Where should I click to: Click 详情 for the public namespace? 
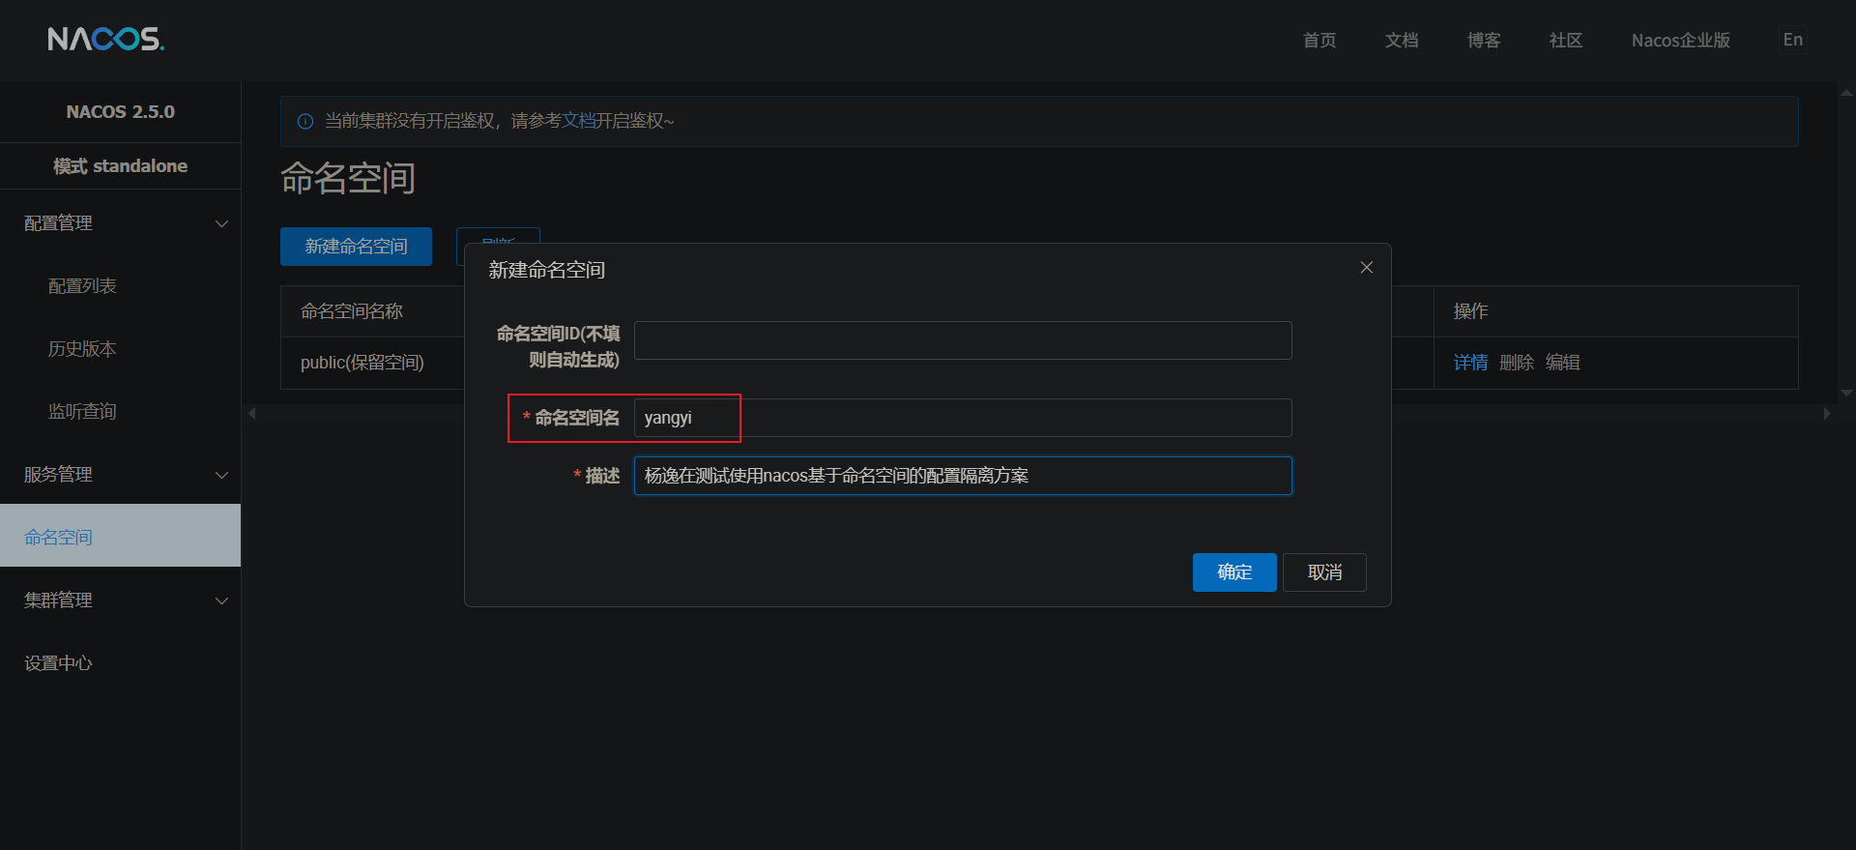tap(1470, 363)
